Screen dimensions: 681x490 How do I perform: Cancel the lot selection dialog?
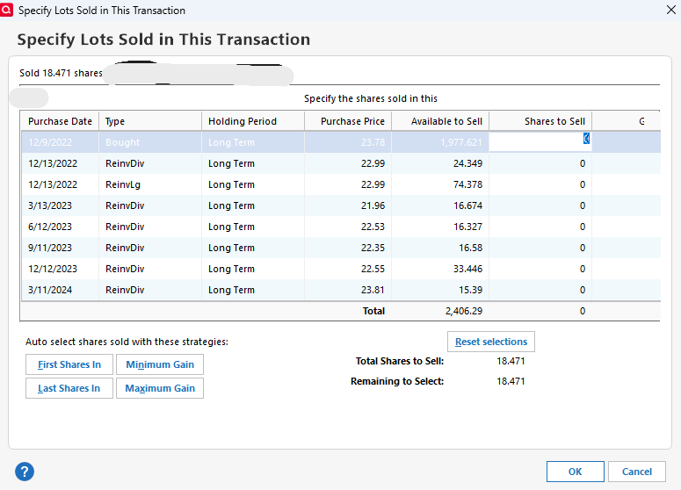click(636, 472)
